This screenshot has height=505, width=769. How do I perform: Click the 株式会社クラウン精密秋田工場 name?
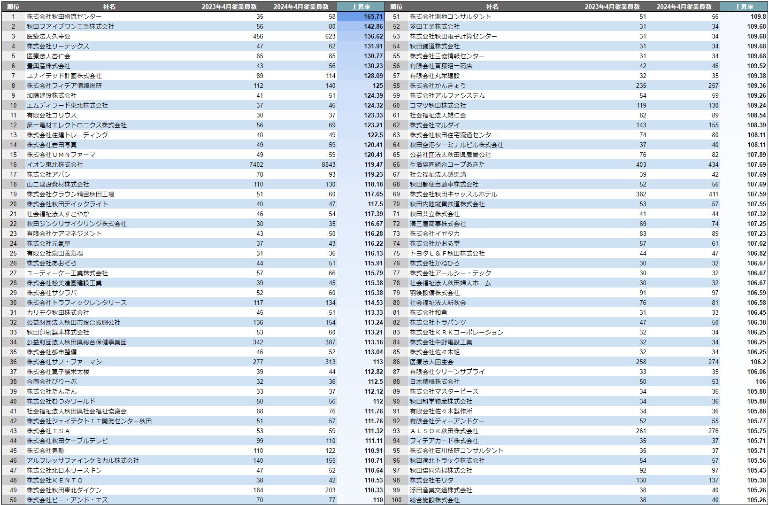[70, 194]
